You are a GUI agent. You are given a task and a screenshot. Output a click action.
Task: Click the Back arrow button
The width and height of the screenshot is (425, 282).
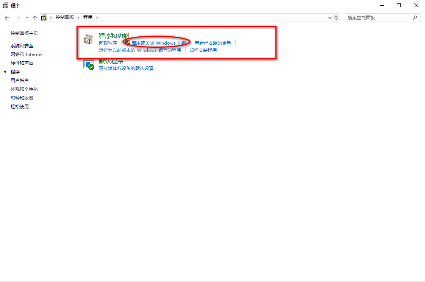[x=7, y=18]
